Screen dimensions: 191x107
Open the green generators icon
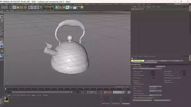64,7
